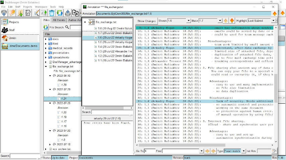Click the orange up arrow beside annotation path

[x=275, y=14]
